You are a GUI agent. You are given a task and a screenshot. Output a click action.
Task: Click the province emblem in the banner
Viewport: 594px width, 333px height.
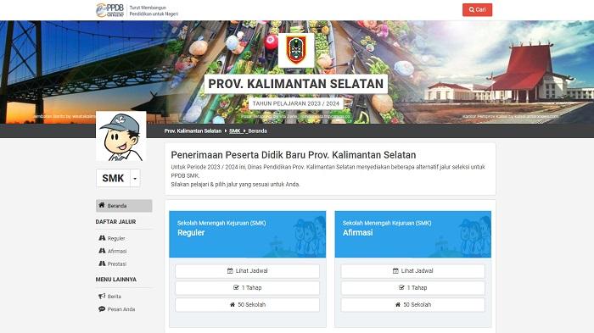click(x=296, y=50)
